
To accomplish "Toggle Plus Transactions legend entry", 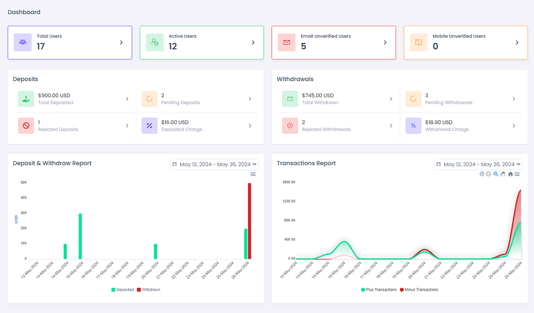I will click(x=379, y=290).
